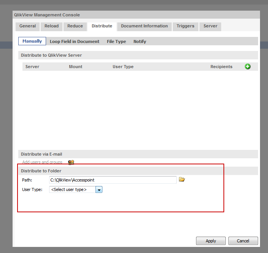Click the Add users and groups text
Image resolution: width=268 pixels, height=253 pixels.
42,162
